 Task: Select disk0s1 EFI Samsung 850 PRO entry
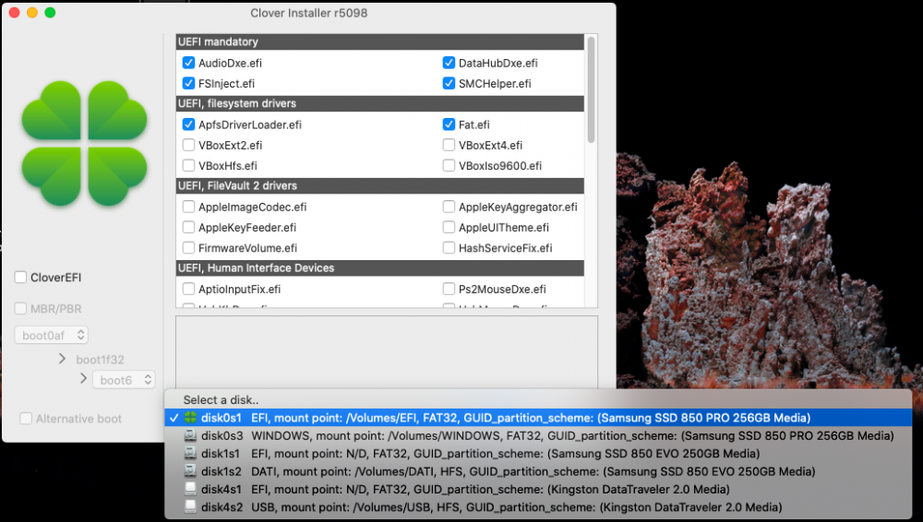tap(539, 418)
